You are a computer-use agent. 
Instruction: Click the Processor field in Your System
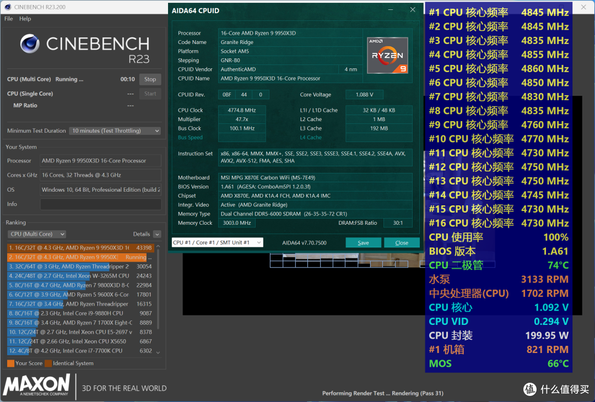[x=101, y=161]
